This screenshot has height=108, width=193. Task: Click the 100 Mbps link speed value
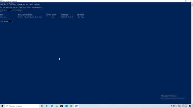coord(81,17)
